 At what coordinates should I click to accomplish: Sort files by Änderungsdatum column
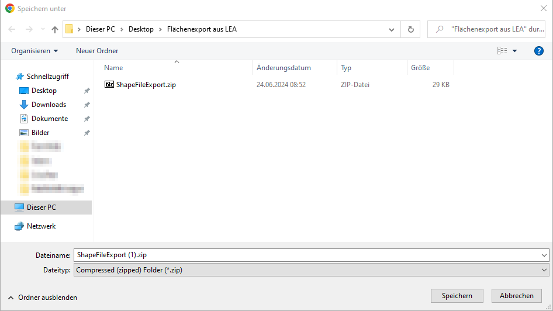pos(284,68)
